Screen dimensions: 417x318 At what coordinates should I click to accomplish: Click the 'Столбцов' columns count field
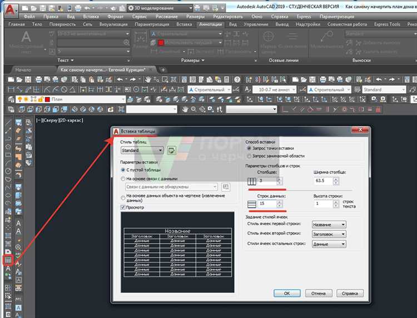267,181
